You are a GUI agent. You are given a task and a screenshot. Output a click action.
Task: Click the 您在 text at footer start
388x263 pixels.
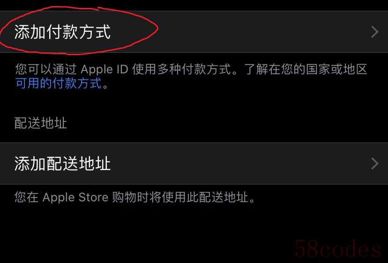27,198
